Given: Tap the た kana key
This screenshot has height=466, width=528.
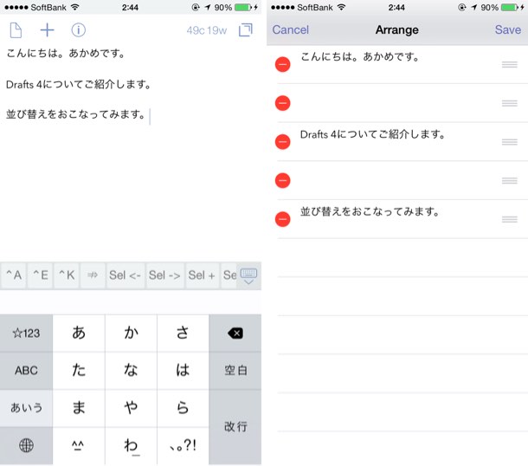Looking at the screenshot, I should 79,371.
